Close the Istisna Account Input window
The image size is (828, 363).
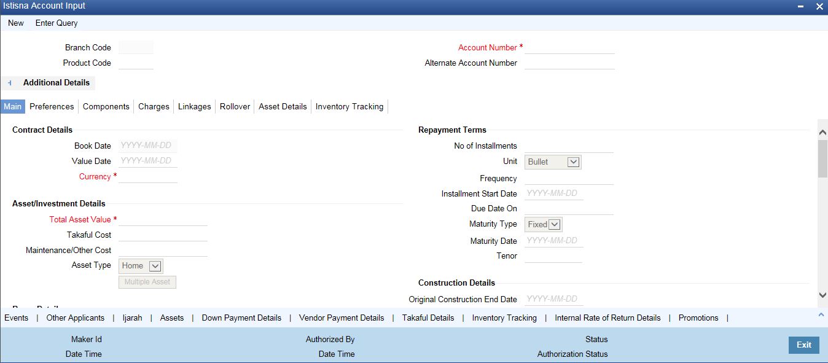pyautogui.click(x=819, y=6)
